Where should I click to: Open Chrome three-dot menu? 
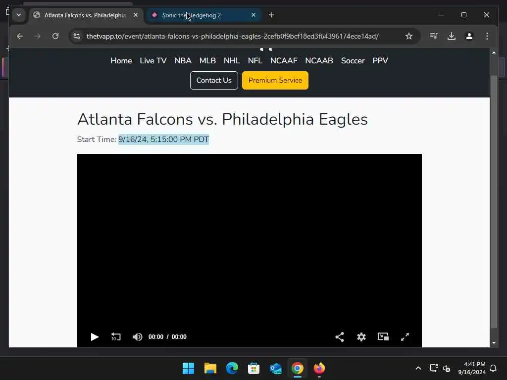click(487, 36)
